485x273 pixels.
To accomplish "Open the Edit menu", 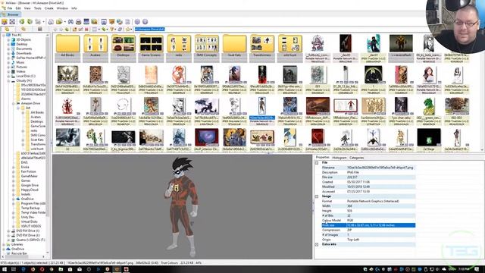I will (x=18, y=8).
